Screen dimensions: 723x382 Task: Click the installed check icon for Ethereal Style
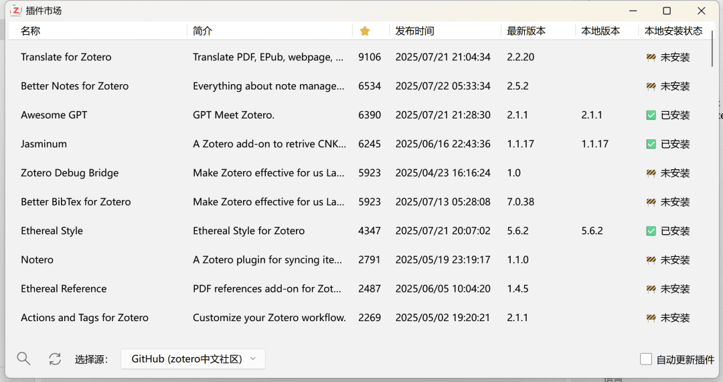(x=651, y=231)
